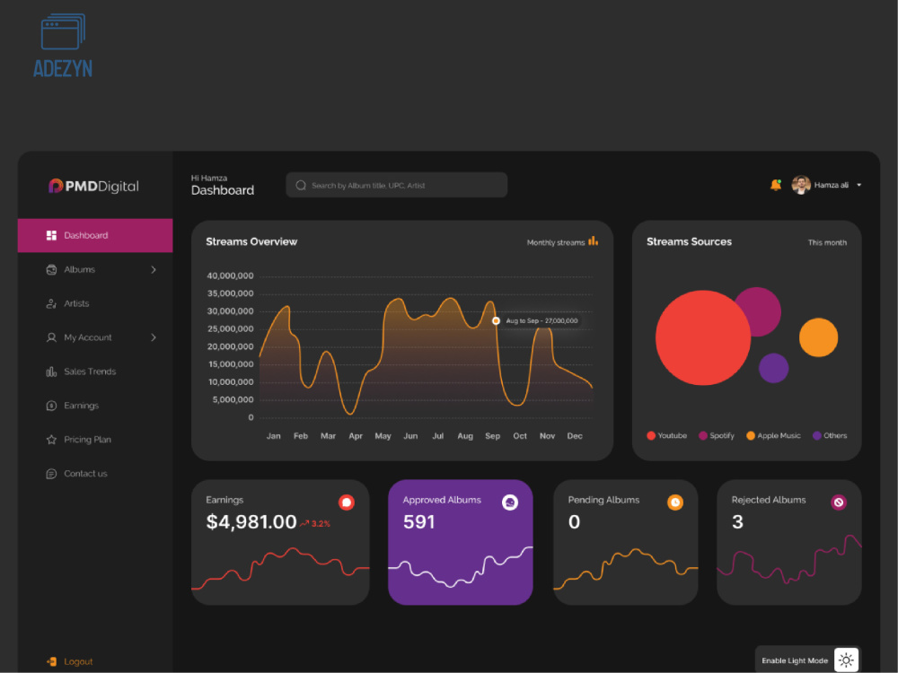Open My Account sidebar entry
Image resolution: width=898 pixels, height=673 pixels.
coord(95,337)
